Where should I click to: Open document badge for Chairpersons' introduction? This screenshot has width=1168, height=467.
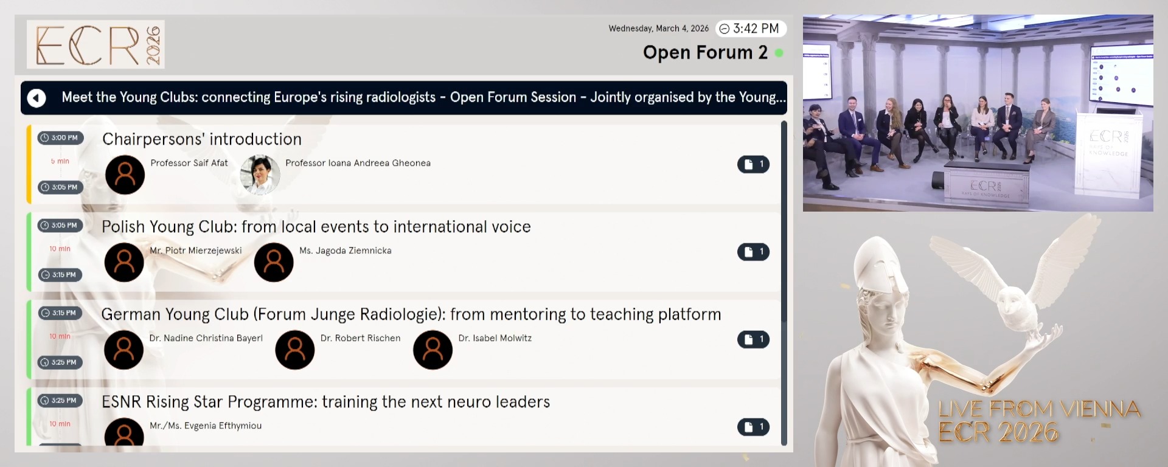click(753, 164)
